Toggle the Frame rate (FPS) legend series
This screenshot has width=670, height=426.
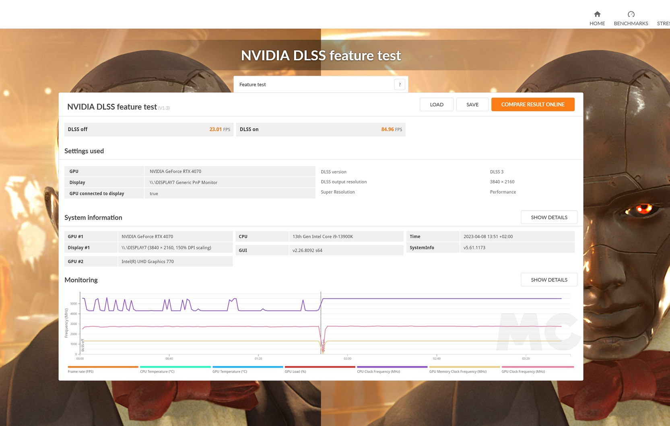81,371
